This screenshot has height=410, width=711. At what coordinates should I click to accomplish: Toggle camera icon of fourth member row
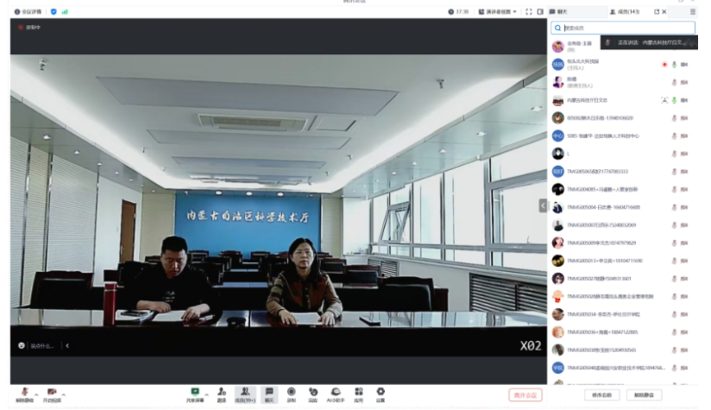coord(684,100)
